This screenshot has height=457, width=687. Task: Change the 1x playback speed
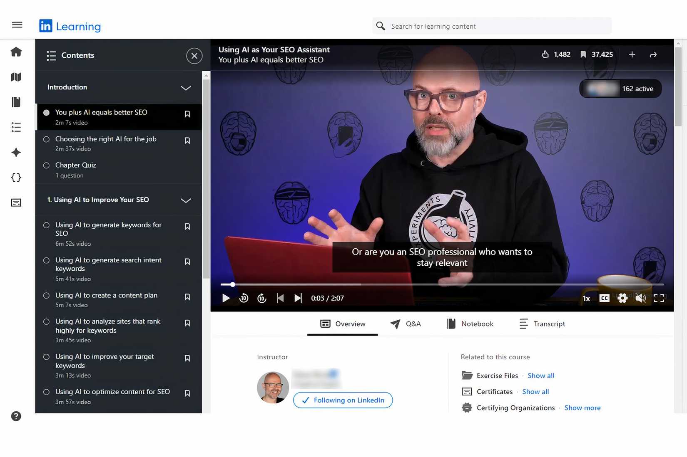(586, 299)
